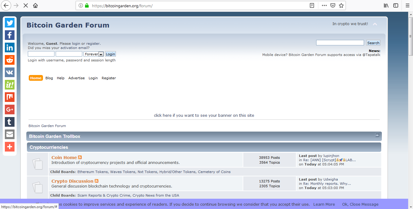View Udwigha user profile

click(x=331, y=179)
